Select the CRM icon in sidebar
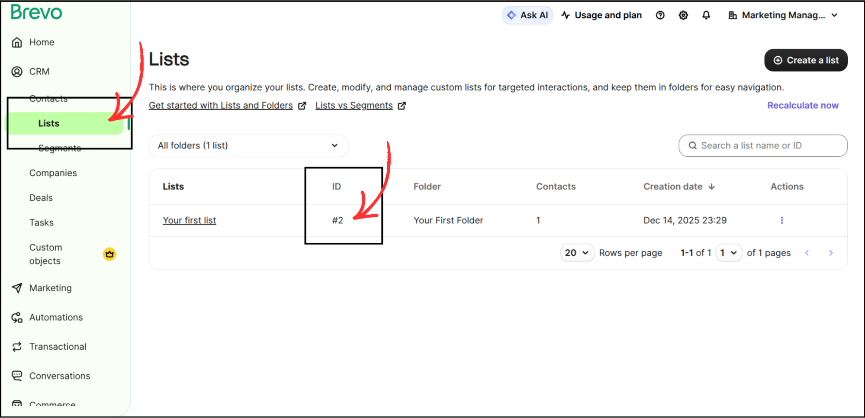 point(17,71)
